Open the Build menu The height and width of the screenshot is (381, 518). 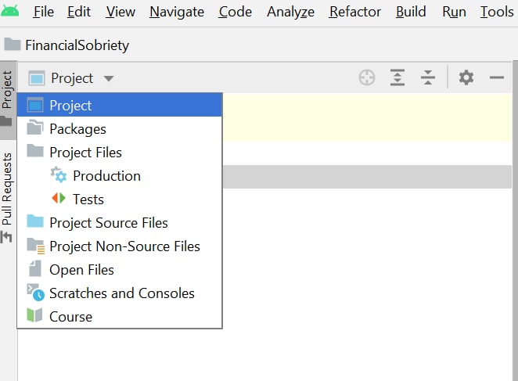pos(411,12)
